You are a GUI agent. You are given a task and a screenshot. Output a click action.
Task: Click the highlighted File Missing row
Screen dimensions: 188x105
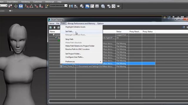coord(129,64)
